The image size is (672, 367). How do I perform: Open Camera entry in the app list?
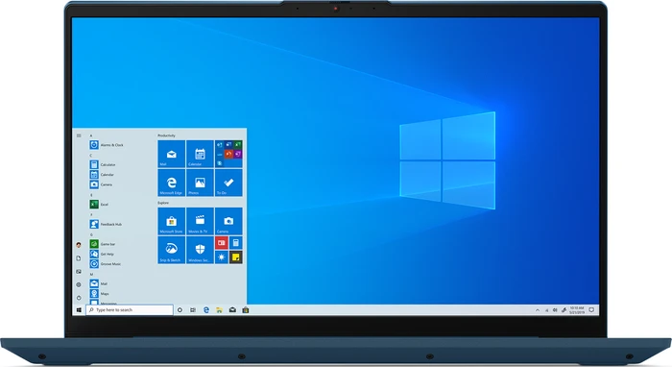[x=101, y=184]
